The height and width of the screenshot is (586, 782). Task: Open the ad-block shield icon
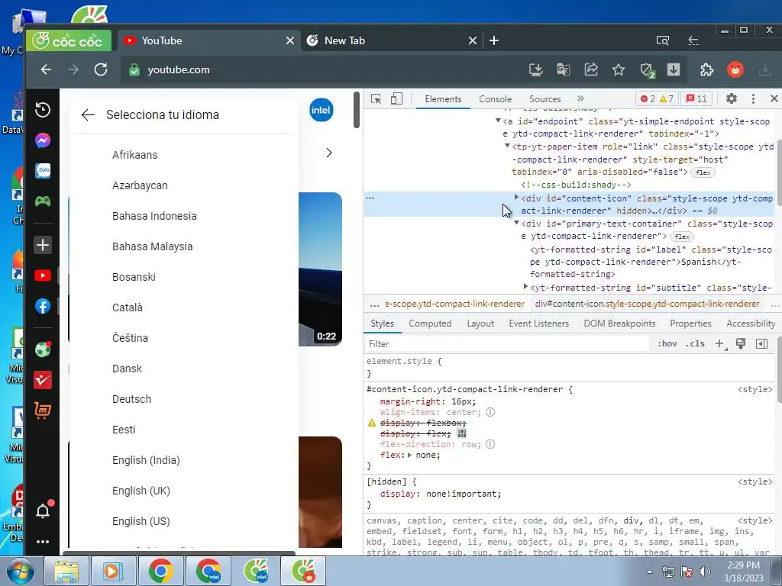click(x=647, y=70)
